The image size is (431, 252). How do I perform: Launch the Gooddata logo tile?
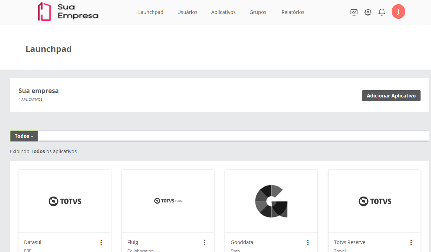(271, 201)
